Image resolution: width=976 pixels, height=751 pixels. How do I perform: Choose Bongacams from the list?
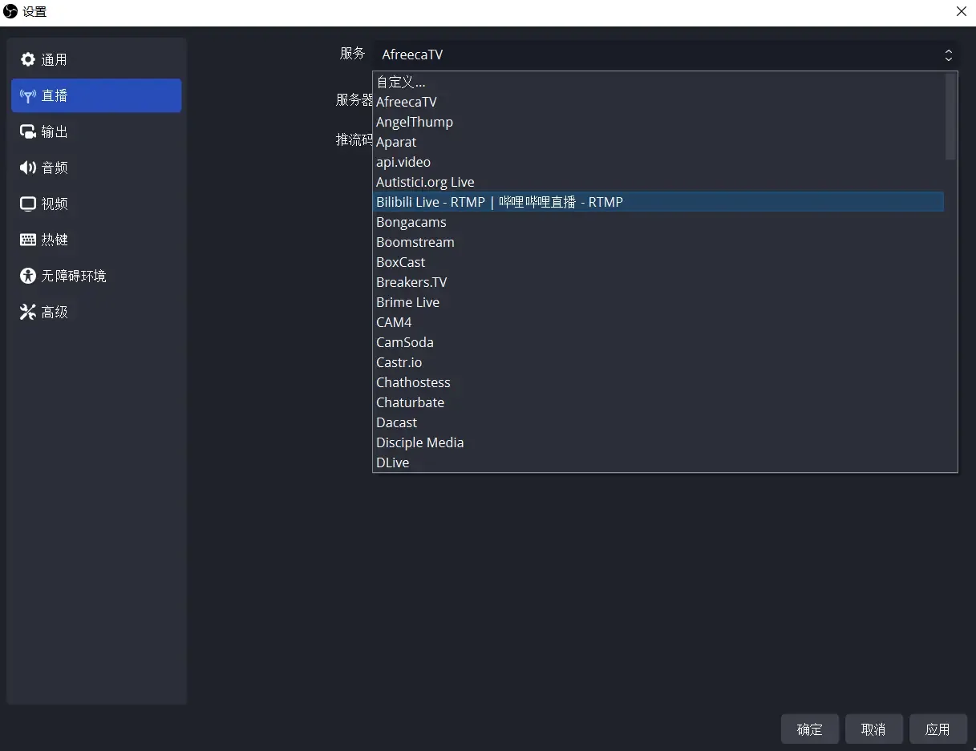click(658, 222)
